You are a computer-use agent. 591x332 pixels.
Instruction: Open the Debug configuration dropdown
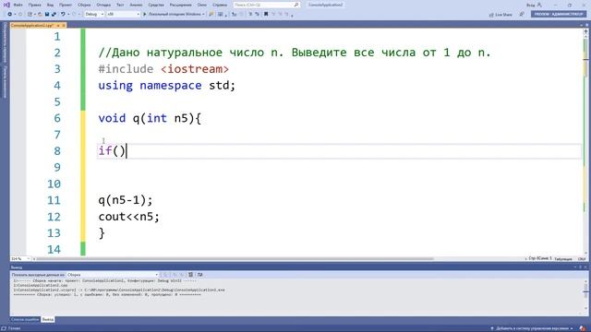[94, 15]
